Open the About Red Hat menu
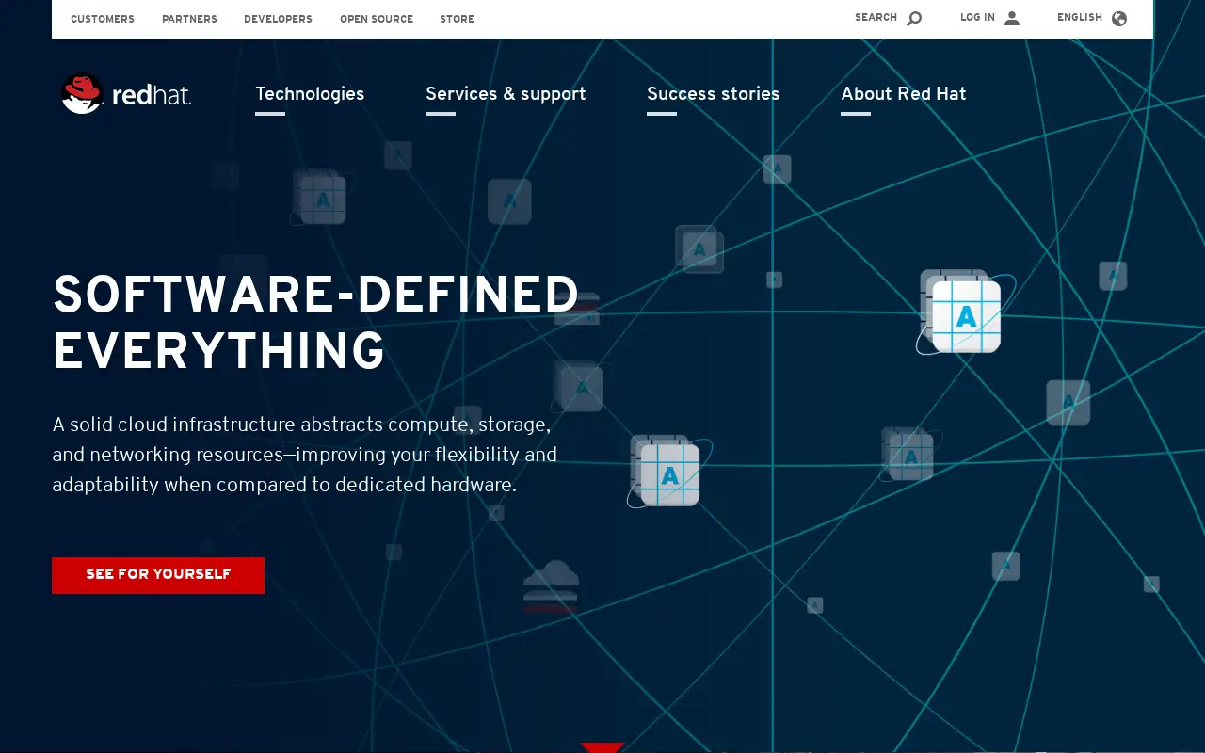The image size is (1205, 753). coord(903,94)
